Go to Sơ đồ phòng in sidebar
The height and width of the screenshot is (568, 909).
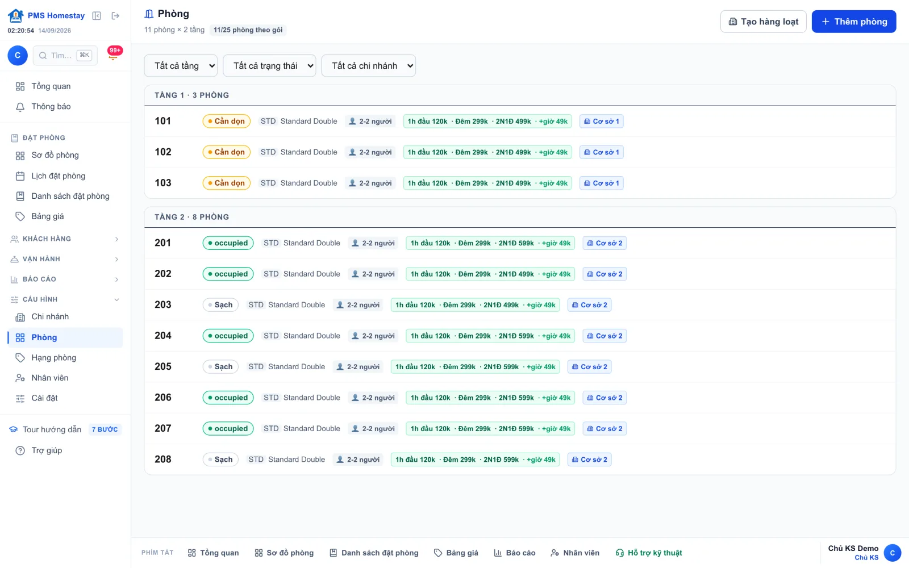[65, 156]
